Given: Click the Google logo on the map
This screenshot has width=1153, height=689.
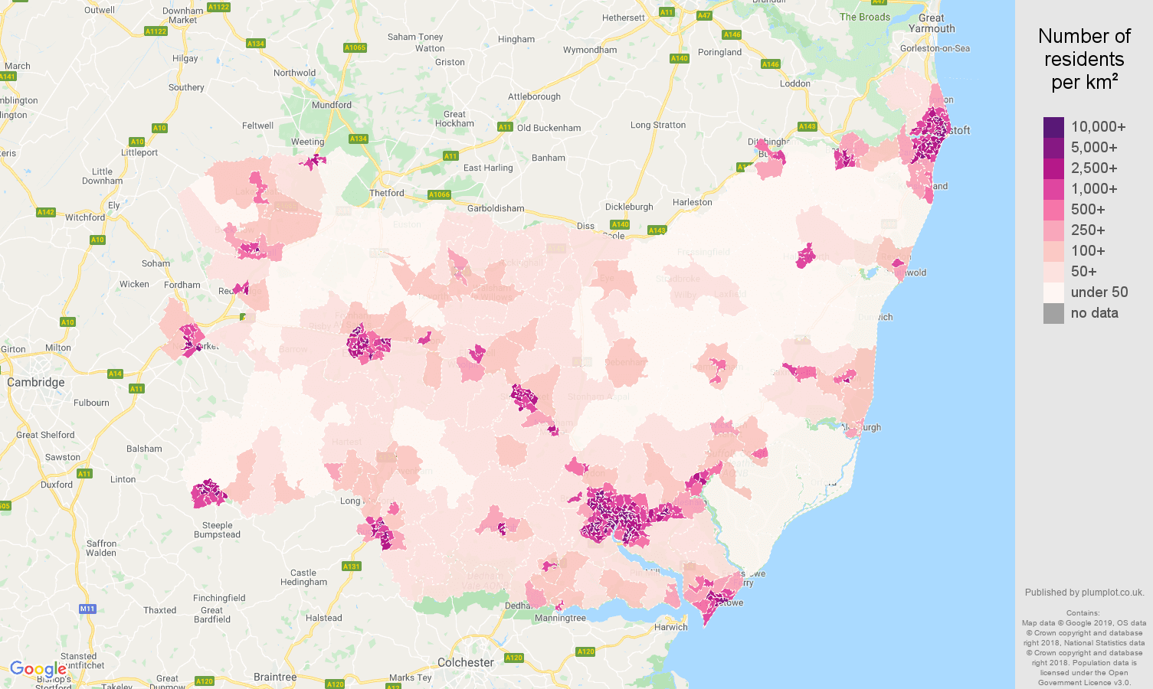Looking at the screenshot, I should click(x=38, y=669).
